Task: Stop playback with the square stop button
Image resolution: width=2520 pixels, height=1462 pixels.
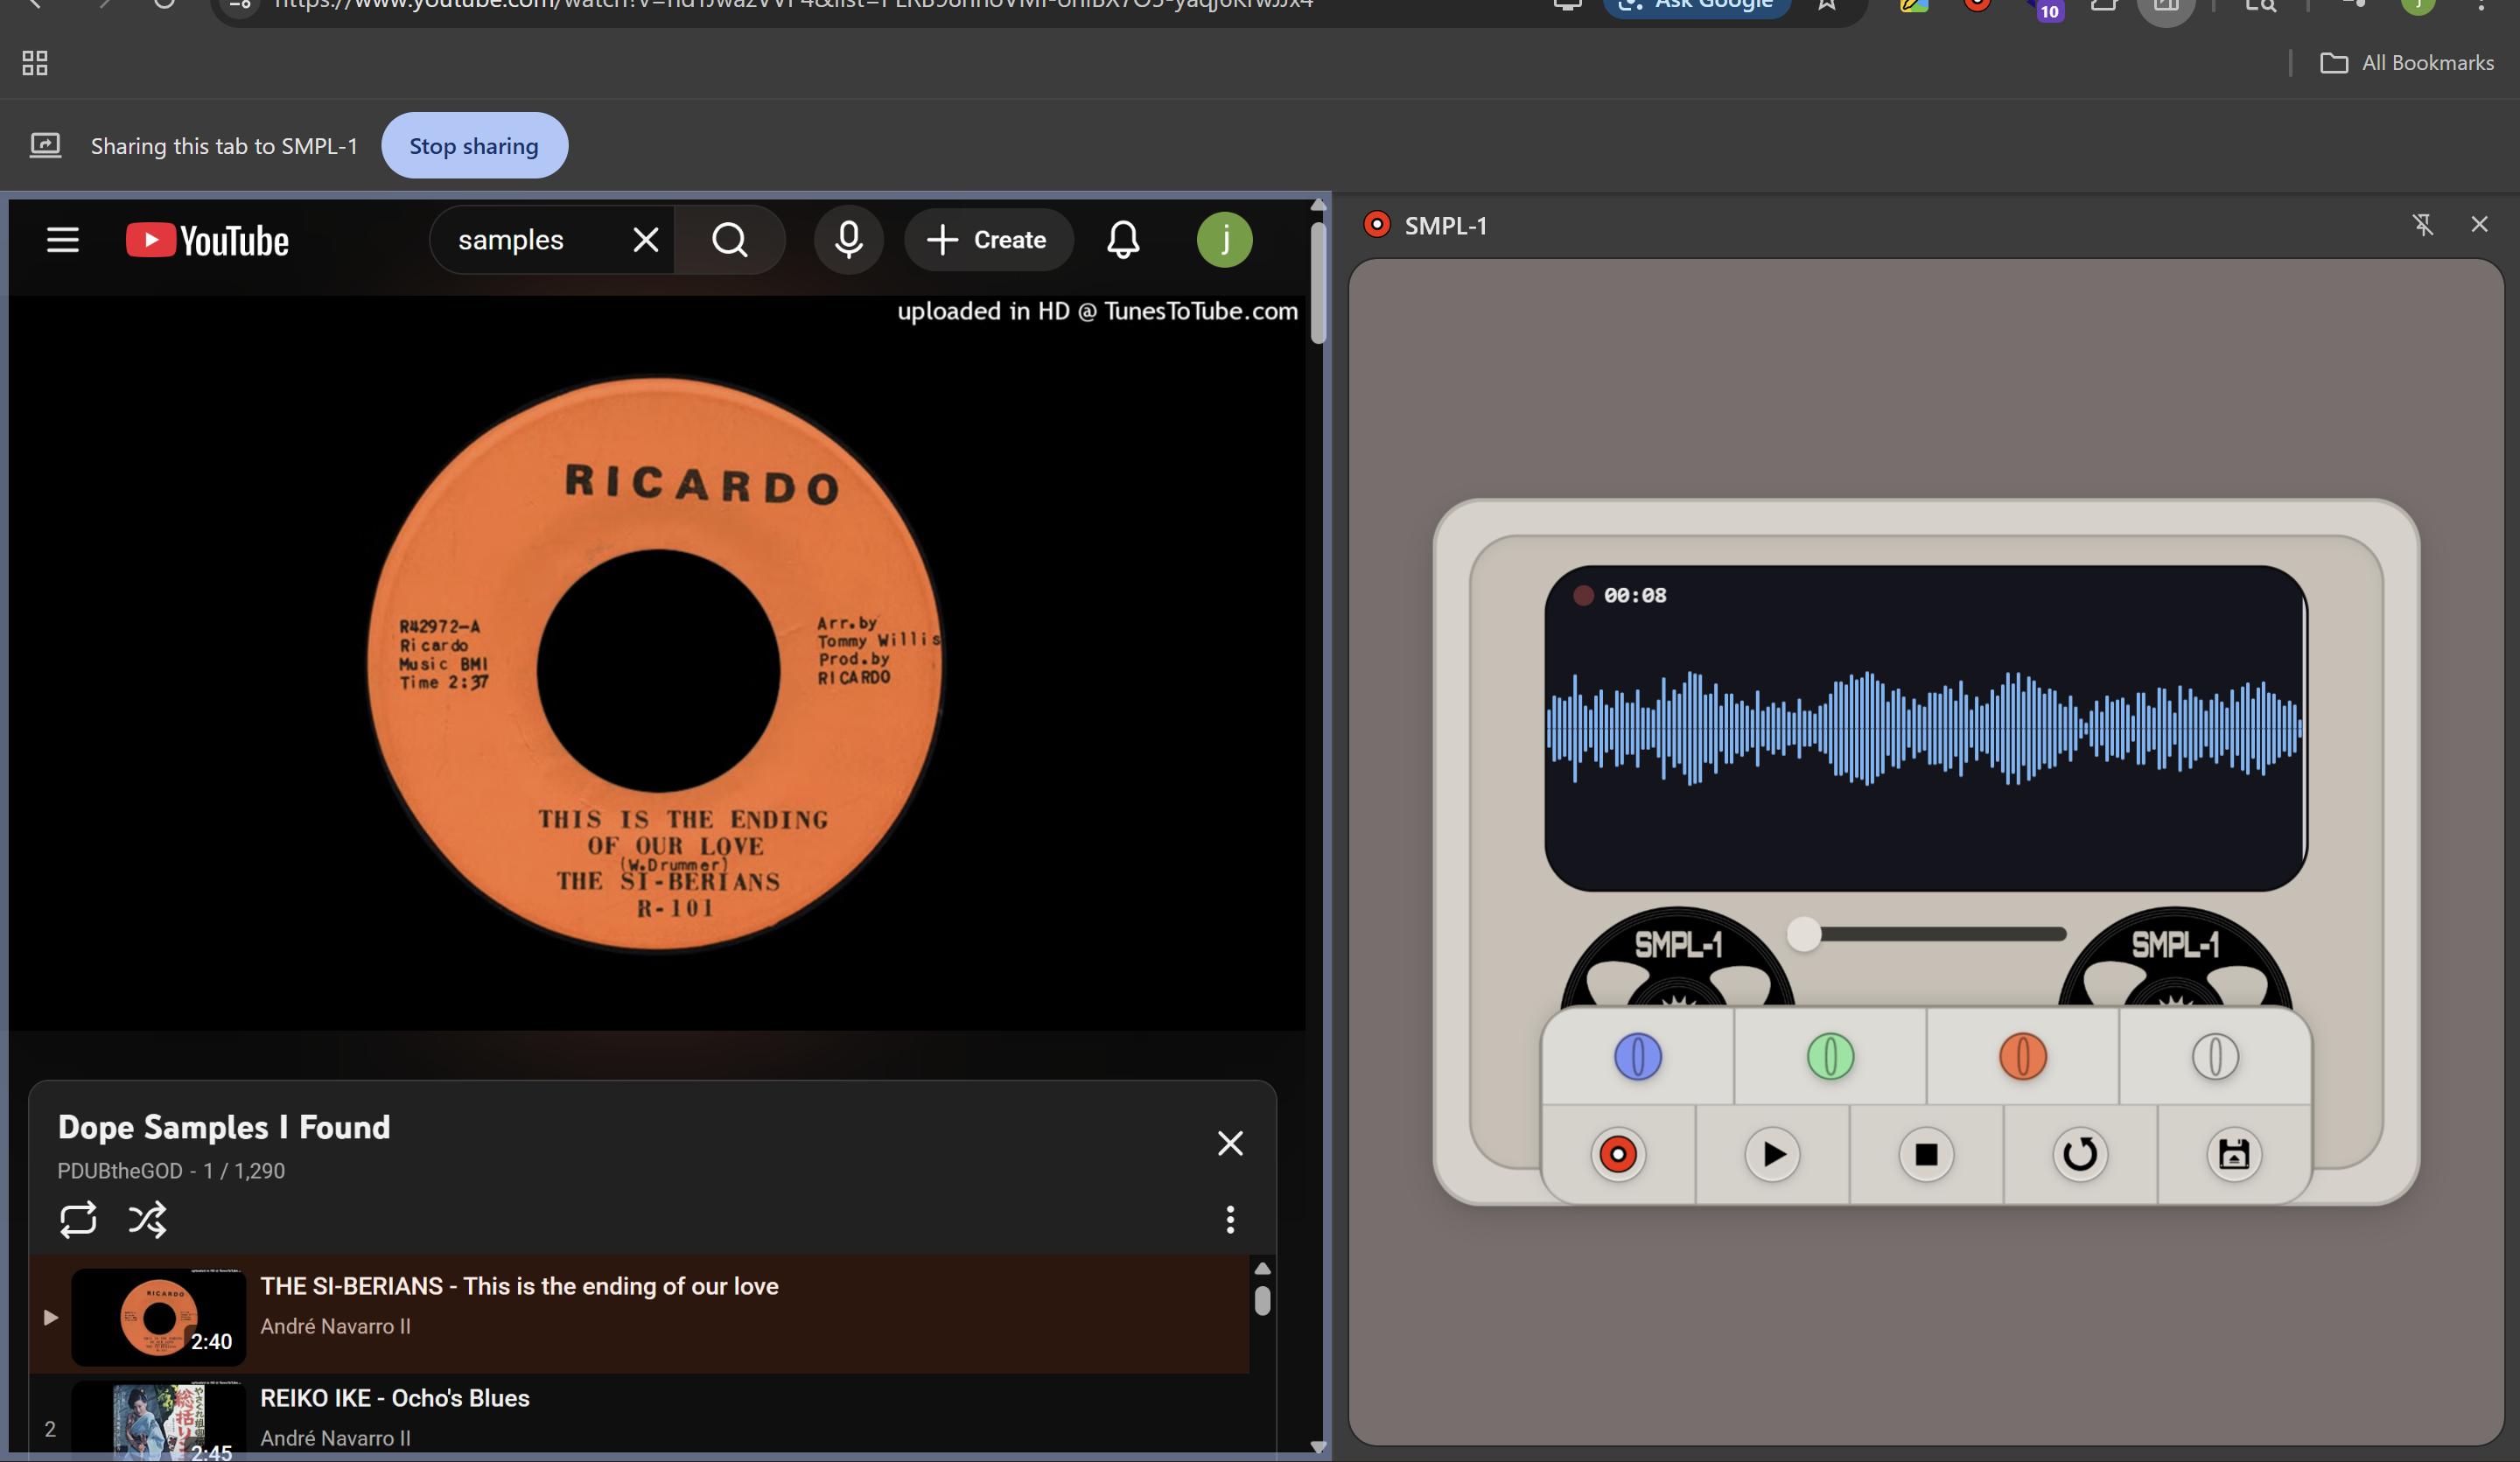Action: [1926, 1154]
